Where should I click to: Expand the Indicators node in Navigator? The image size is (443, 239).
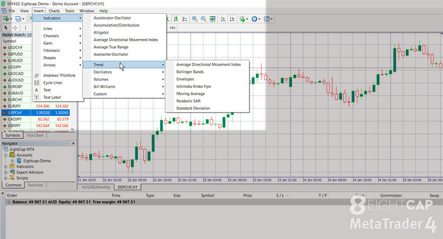(x=6, y=167)
